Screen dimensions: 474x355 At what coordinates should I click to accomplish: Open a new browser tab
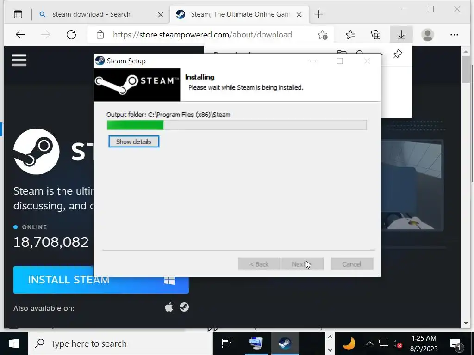click(x=318, y=14)
